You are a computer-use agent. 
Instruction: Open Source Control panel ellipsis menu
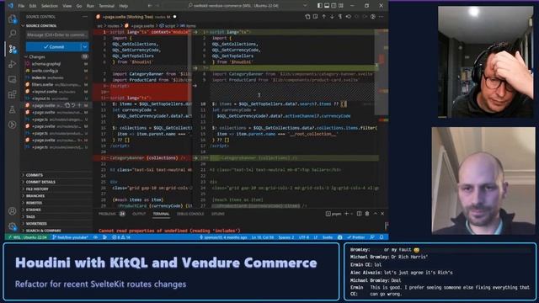[85, 17]
